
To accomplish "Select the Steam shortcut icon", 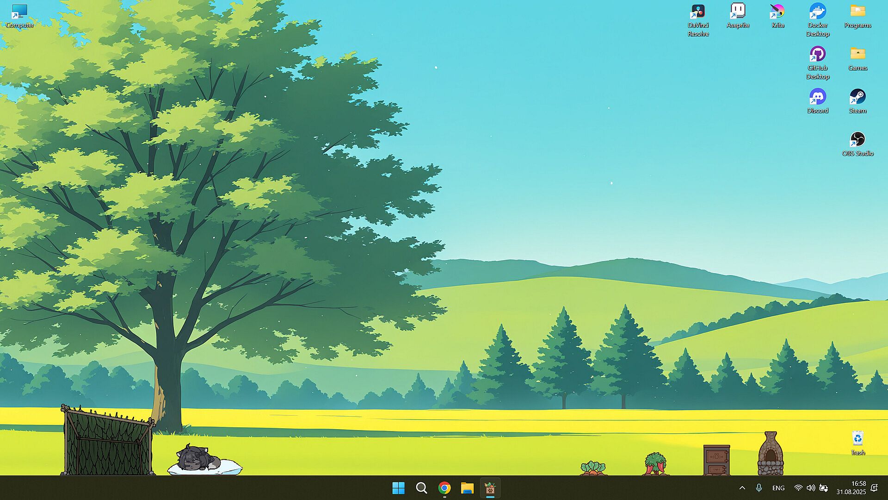I will coord(857,97).
